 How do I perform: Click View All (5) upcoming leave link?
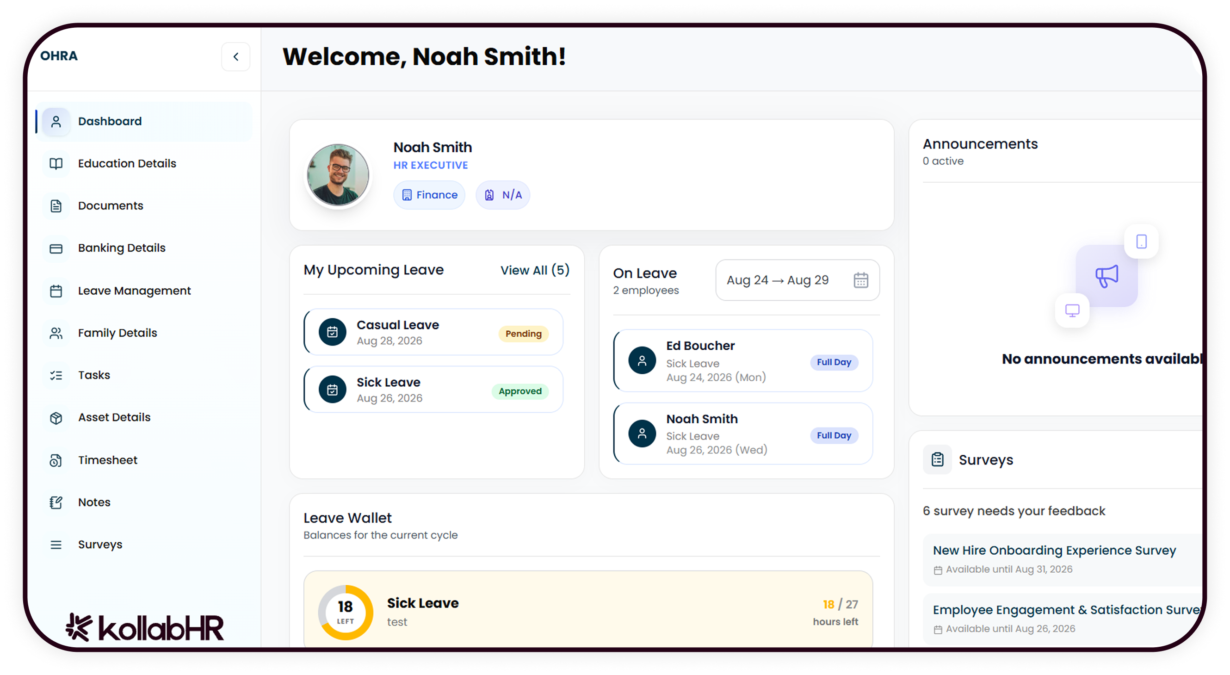coord(535,270)
